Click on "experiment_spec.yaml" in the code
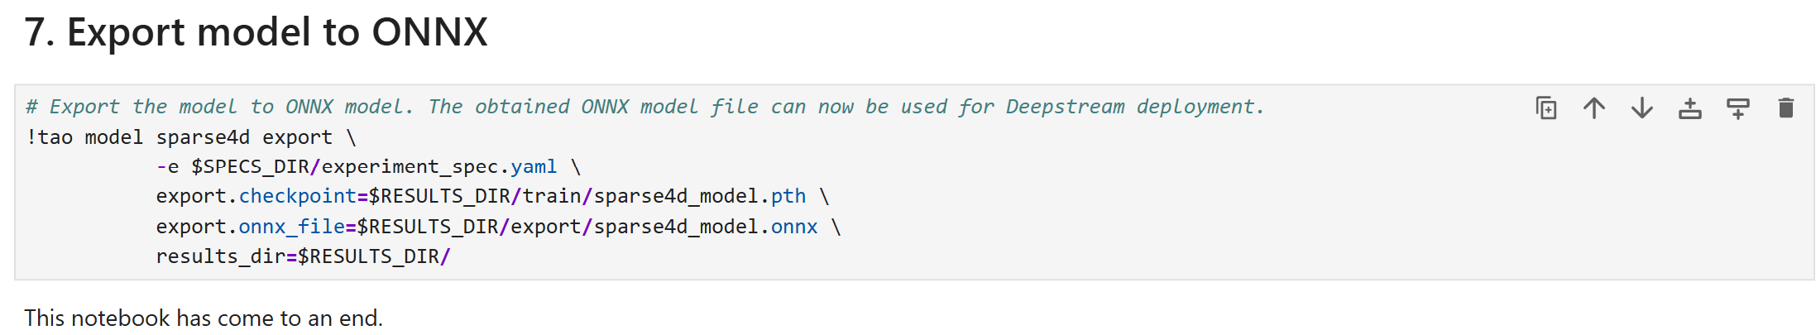 coord(438,167)
